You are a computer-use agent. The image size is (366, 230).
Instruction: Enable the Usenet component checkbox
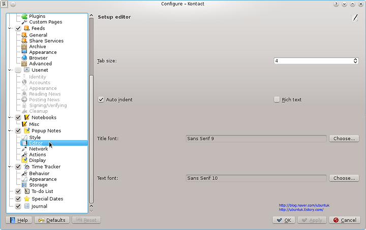pos(18,70)
